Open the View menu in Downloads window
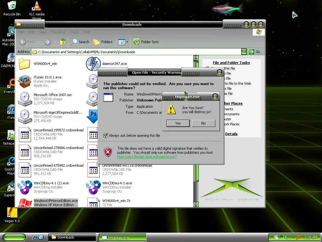 [x=43, y=32]
